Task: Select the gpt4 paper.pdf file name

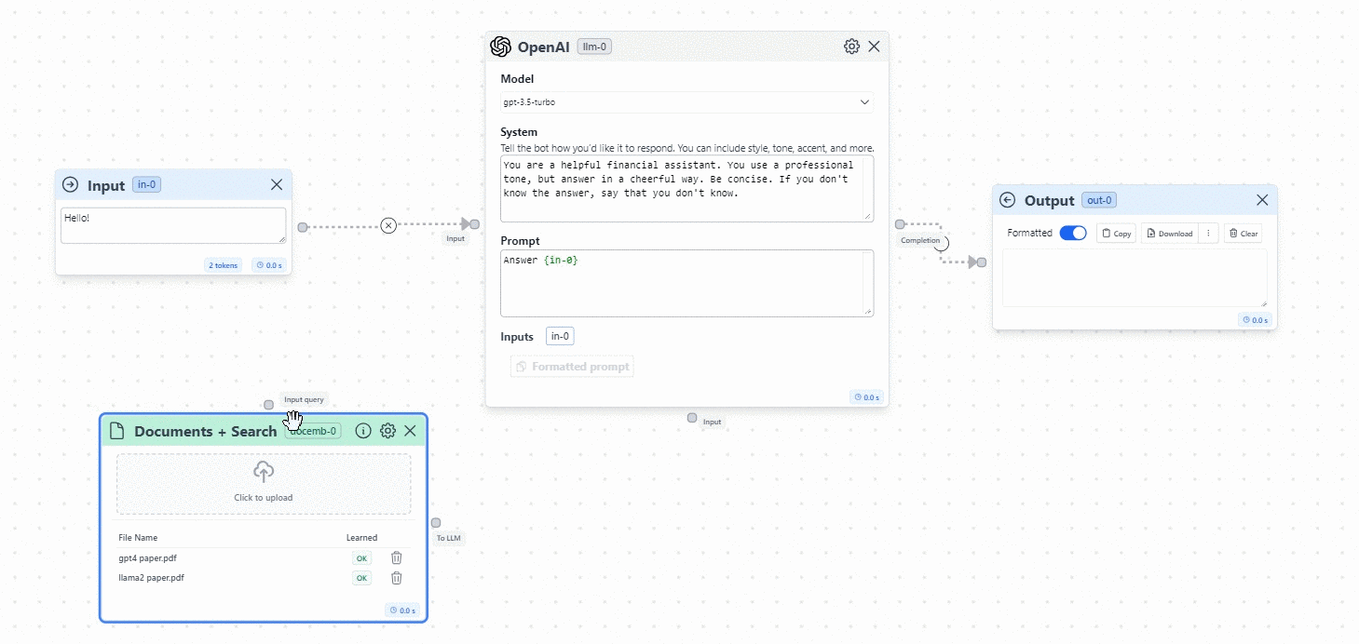Action: 147,558
